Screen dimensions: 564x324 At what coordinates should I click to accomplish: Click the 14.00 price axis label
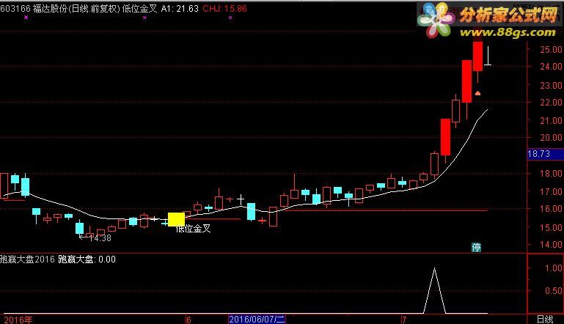[x=551, y=245]
